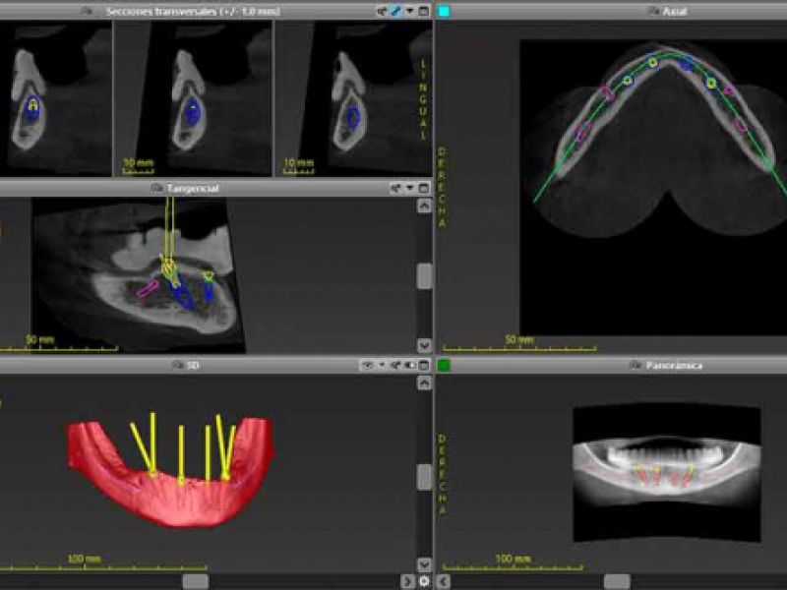Click the Panorámica horizontal scrollbar thumb
The image size is (787, 590).
[x=617, y=581]
